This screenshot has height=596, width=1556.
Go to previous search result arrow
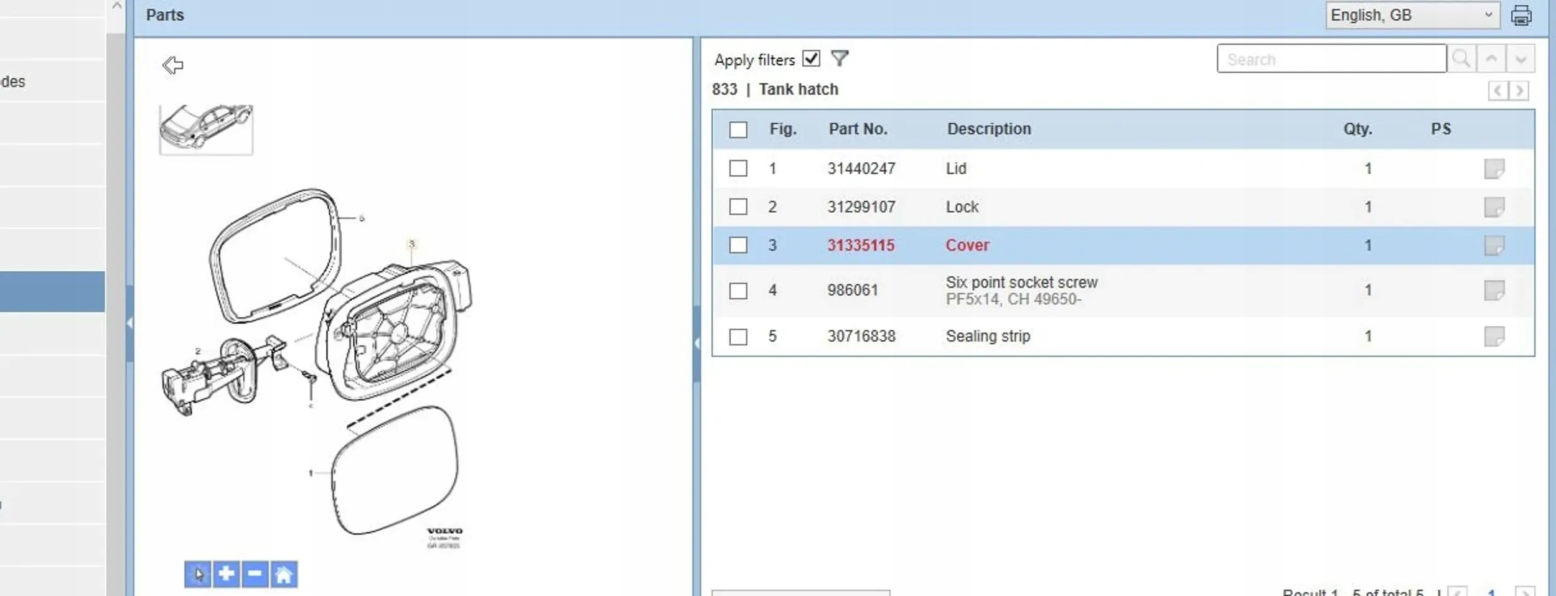coord(1491,59)
